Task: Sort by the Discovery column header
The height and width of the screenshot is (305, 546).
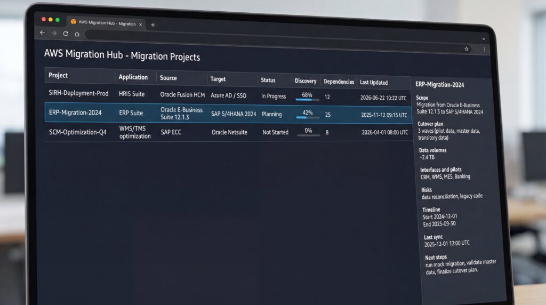Action: 306,81
